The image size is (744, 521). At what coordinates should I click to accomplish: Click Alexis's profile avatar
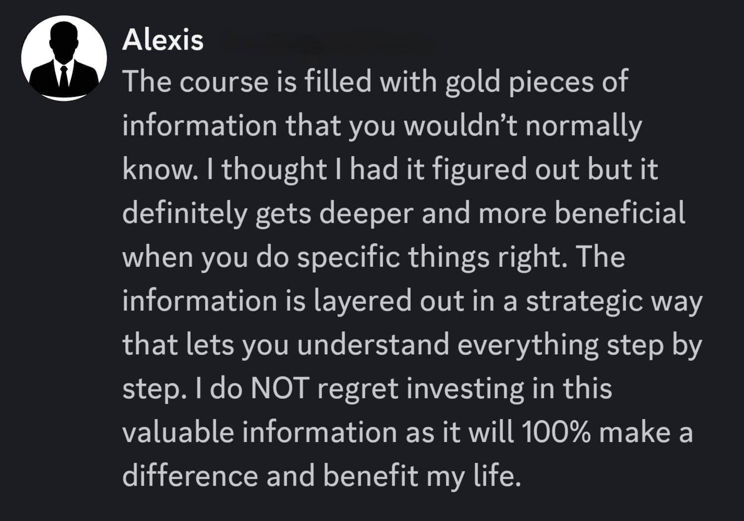(x=64, y=58)
